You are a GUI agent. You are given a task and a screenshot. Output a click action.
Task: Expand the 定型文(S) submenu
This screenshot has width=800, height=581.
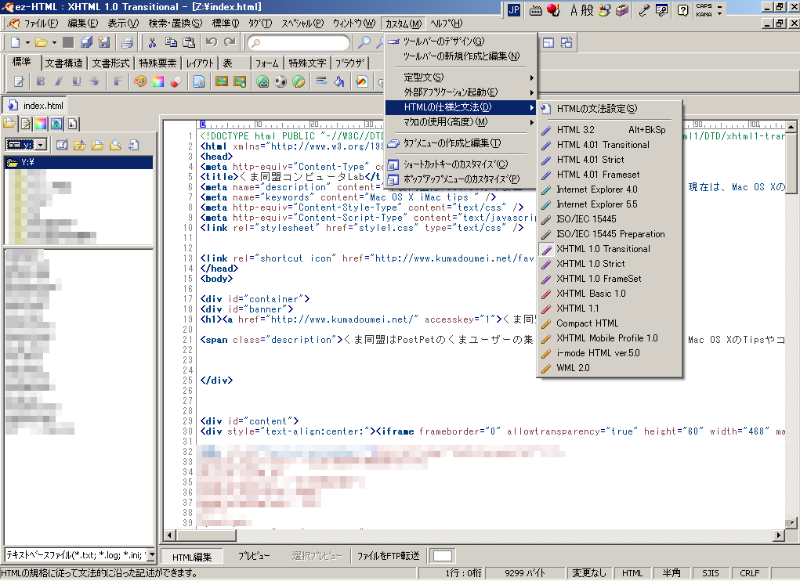[462, 78]
